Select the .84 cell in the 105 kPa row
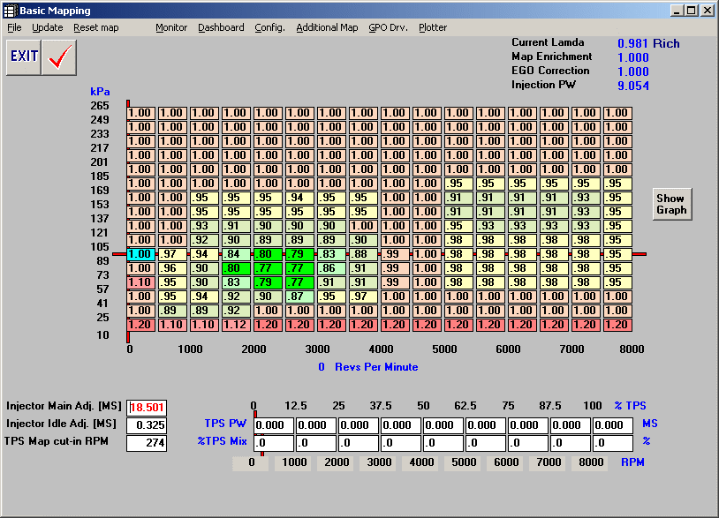The height and width of the screenshot is (518, 719). click(236, 254)
